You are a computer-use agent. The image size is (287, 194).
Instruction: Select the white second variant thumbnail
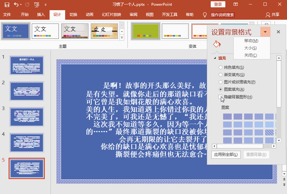[175, 31]
